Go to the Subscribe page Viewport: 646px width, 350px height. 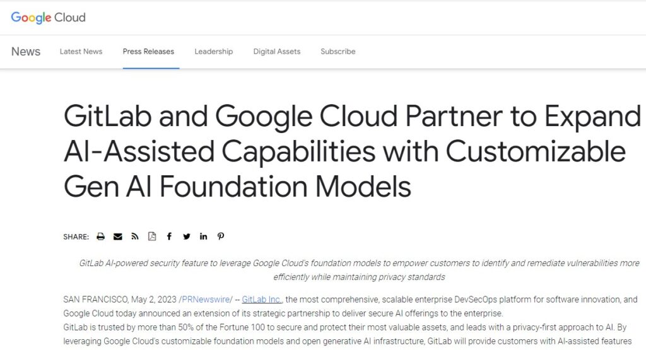tap(338, 52)
